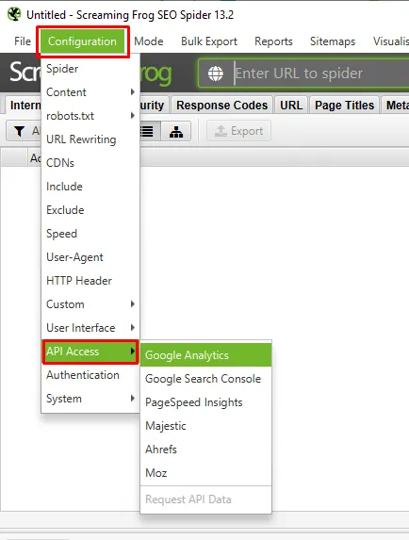
Task: Click the Request API Data item
Action: (x=205, y=499)
